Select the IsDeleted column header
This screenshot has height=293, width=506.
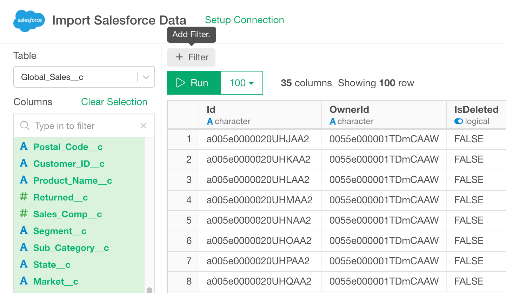(x=476, y=115)
